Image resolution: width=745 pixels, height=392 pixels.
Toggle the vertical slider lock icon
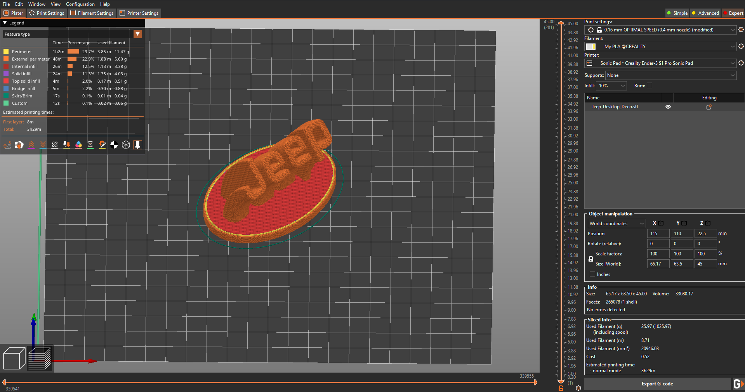pyautogui.click(x=561, y=388)
